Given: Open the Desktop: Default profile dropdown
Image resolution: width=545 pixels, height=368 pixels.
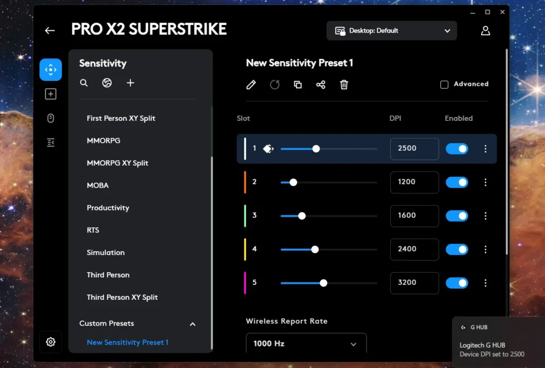Looking at the screenshot, I should (392, 31).
